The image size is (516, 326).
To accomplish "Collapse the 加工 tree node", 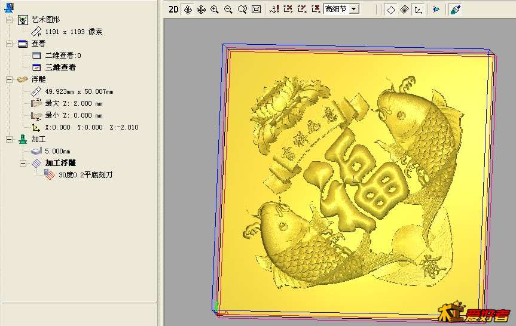I will point(9,139).
